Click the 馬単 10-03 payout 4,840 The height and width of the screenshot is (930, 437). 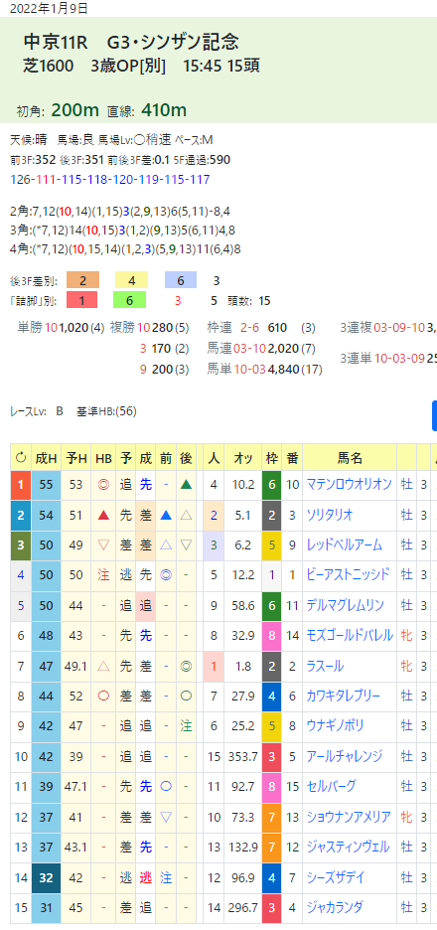point(285,369)
